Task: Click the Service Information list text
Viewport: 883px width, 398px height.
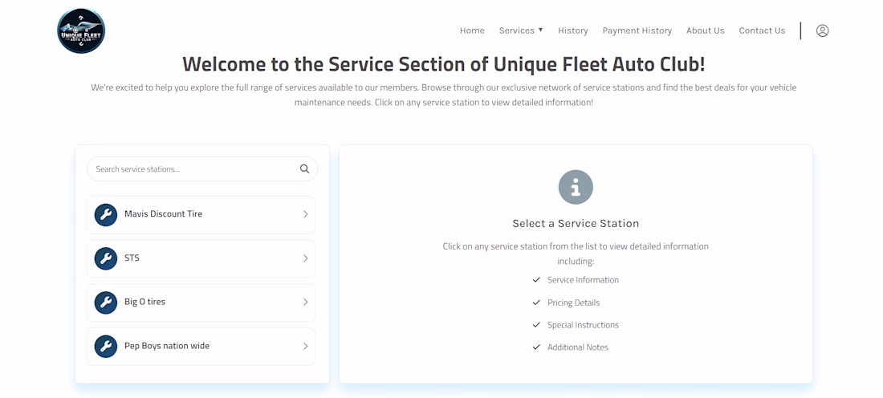Action: [x=583, y=280]
